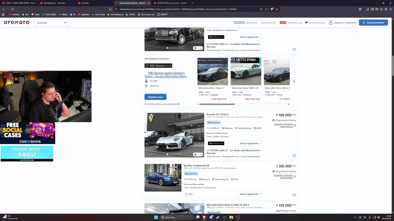This screenshot has width=394, height=221.
Task: Click Zaloguj się login link
Action: (338, 23)
